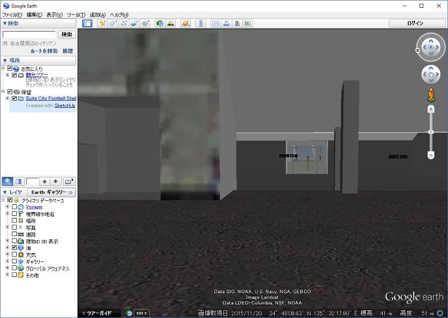
Task: Click the 検索 search button
Action: pos(66,34)
